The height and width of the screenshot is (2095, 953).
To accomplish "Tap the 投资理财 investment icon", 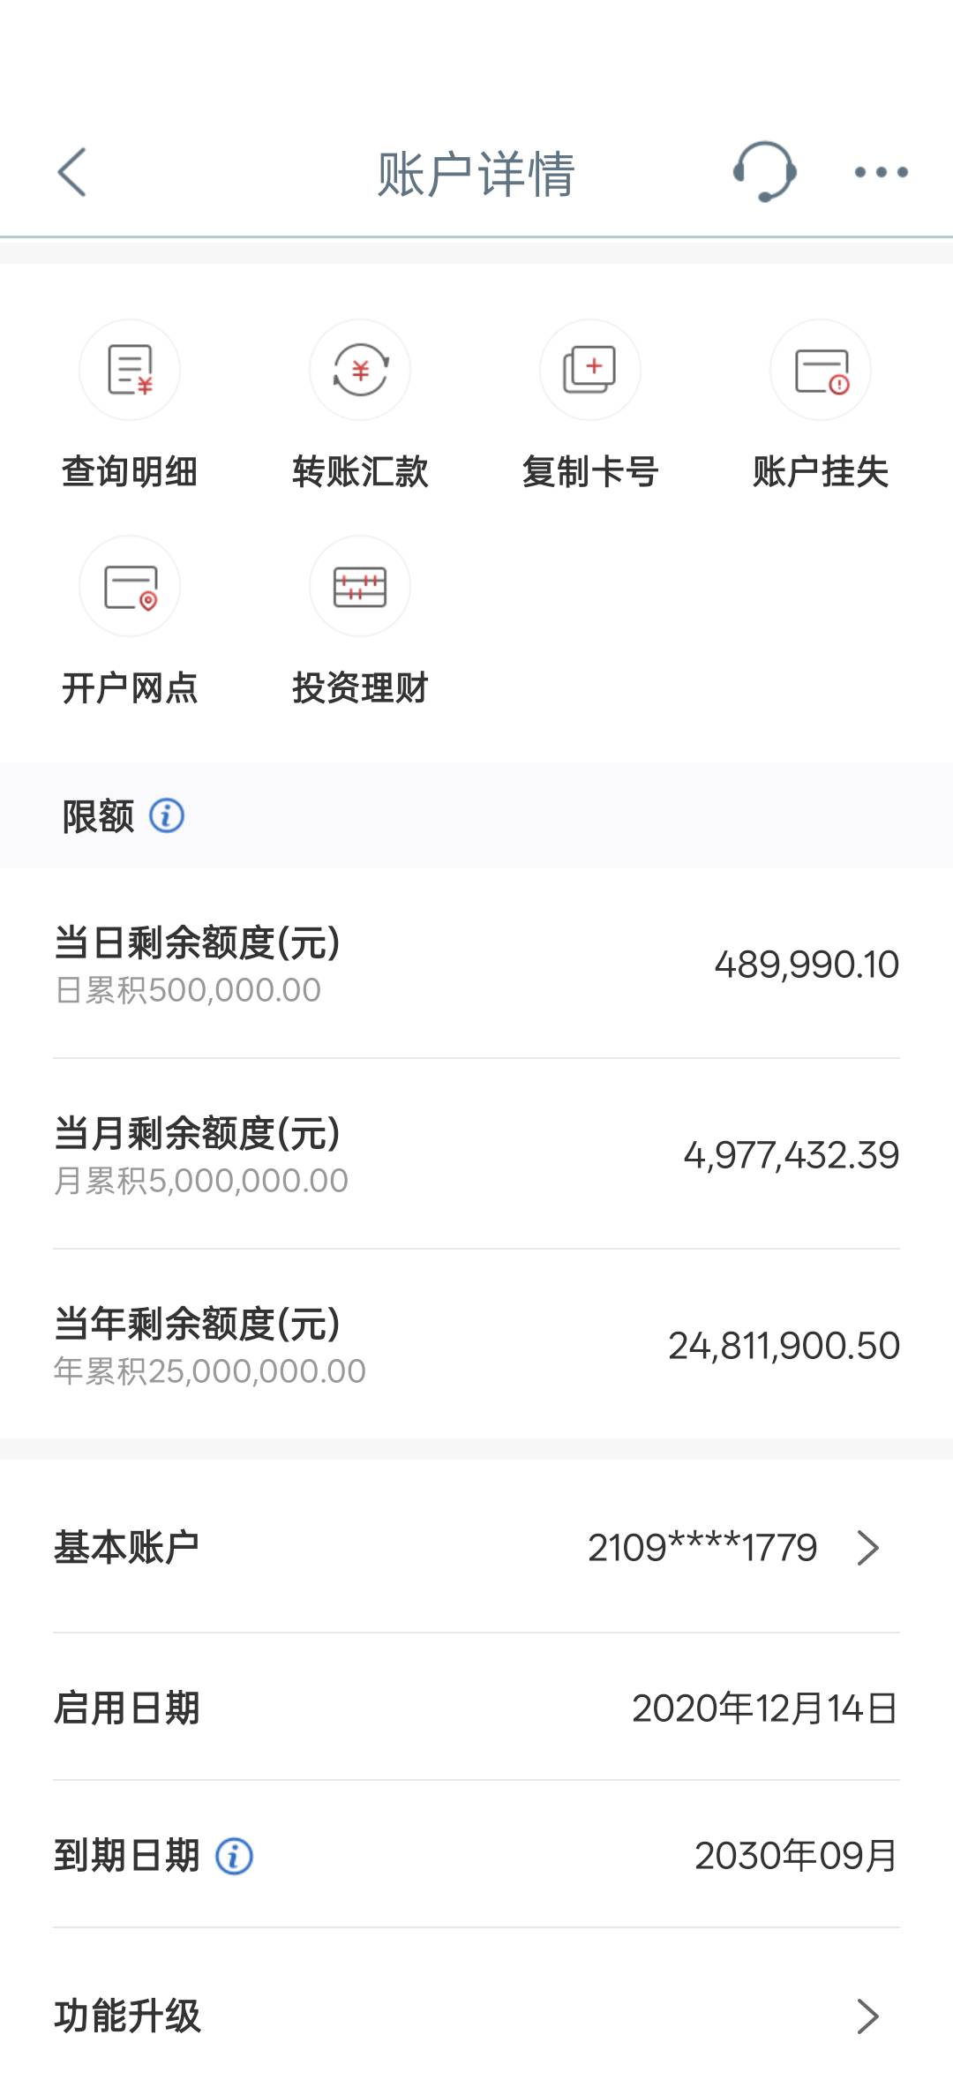I will click(x=360, y=587).
